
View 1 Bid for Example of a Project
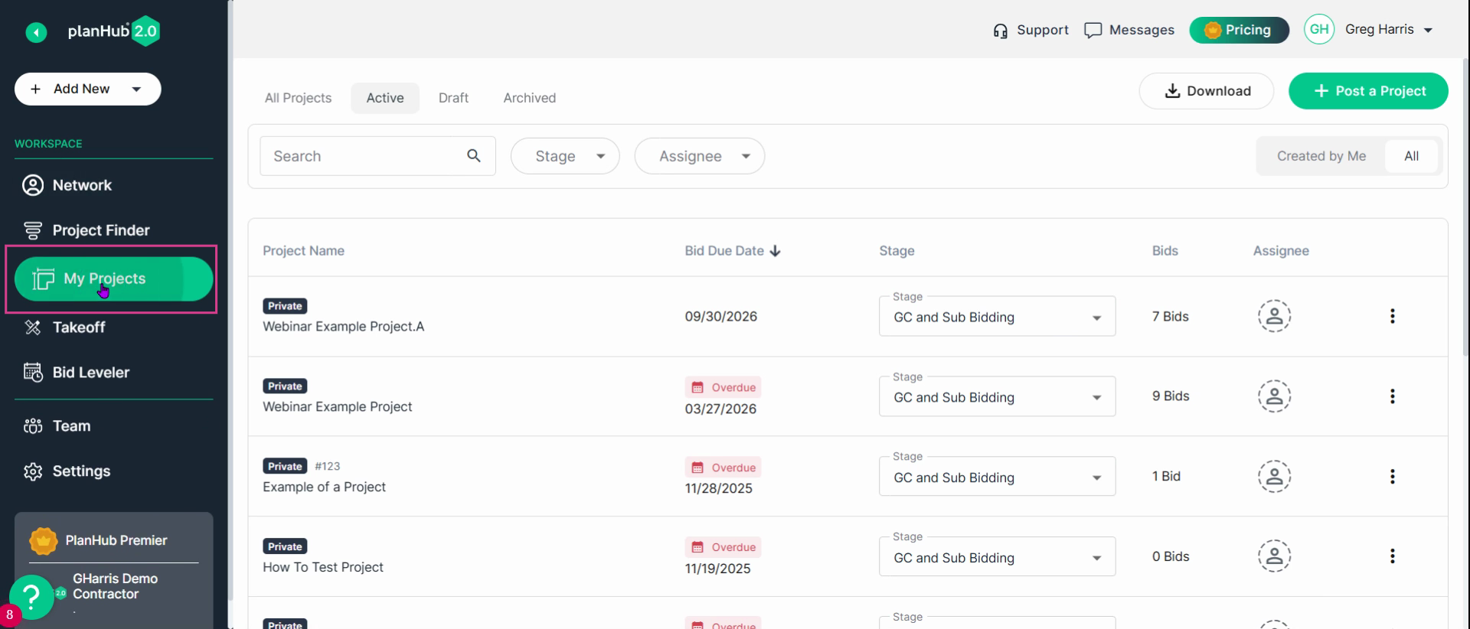[x=1166, y=477]
